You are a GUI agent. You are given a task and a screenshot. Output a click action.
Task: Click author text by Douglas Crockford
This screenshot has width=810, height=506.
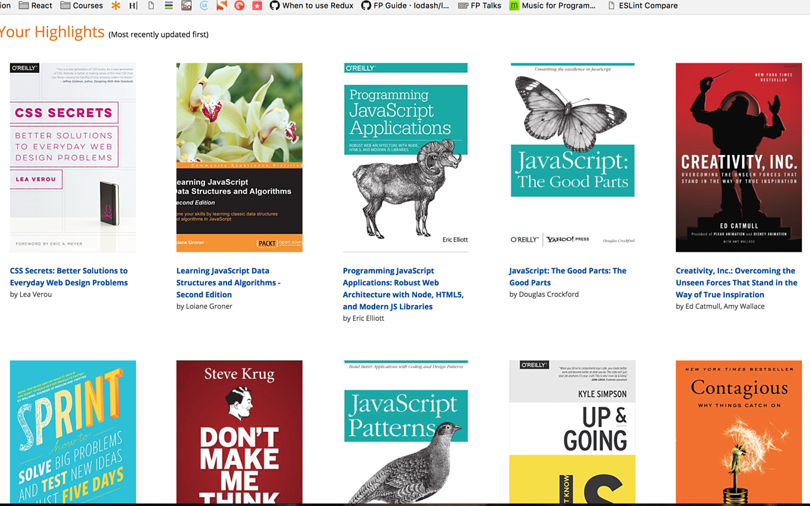544,295
